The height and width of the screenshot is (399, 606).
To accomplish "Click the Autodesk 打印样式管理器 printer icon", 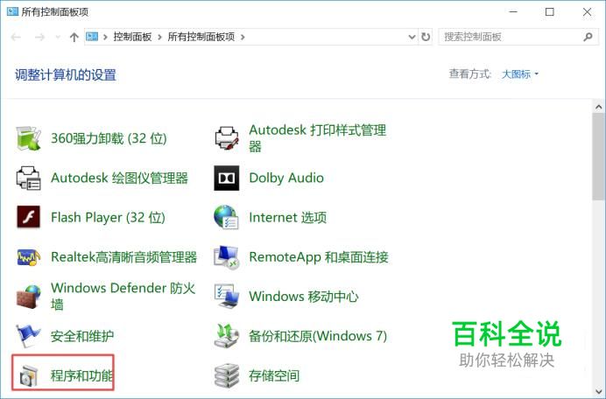I will coord(227,138).
